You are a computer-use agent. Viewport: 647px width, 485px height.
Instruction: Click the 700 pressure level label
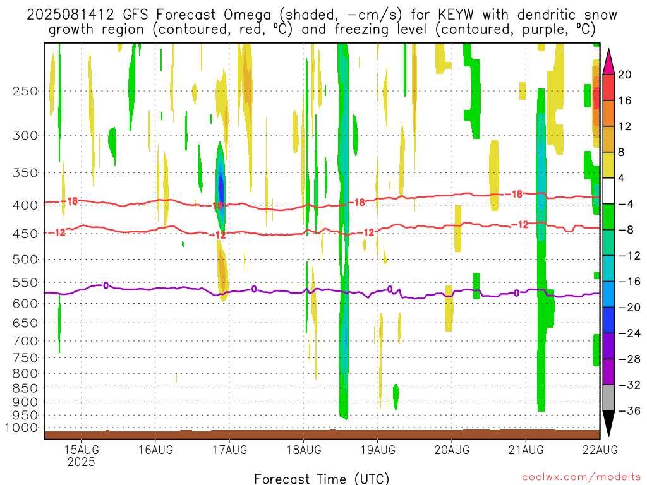click(x=25, y=341)
